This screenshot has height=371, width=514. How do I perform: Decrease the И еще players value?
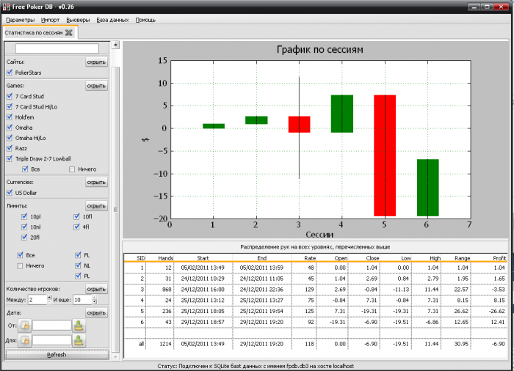pyautogui.click(x=94, y=302)
